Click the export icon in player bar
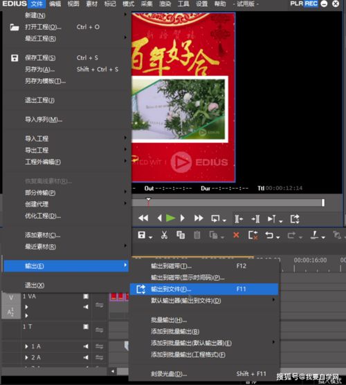 pos(295,219)
